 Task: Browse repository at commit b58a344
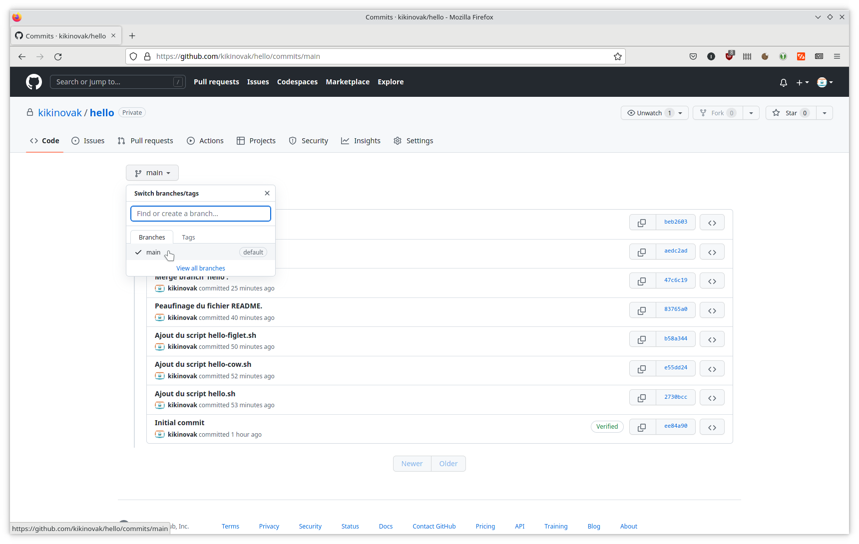[712, 339]
